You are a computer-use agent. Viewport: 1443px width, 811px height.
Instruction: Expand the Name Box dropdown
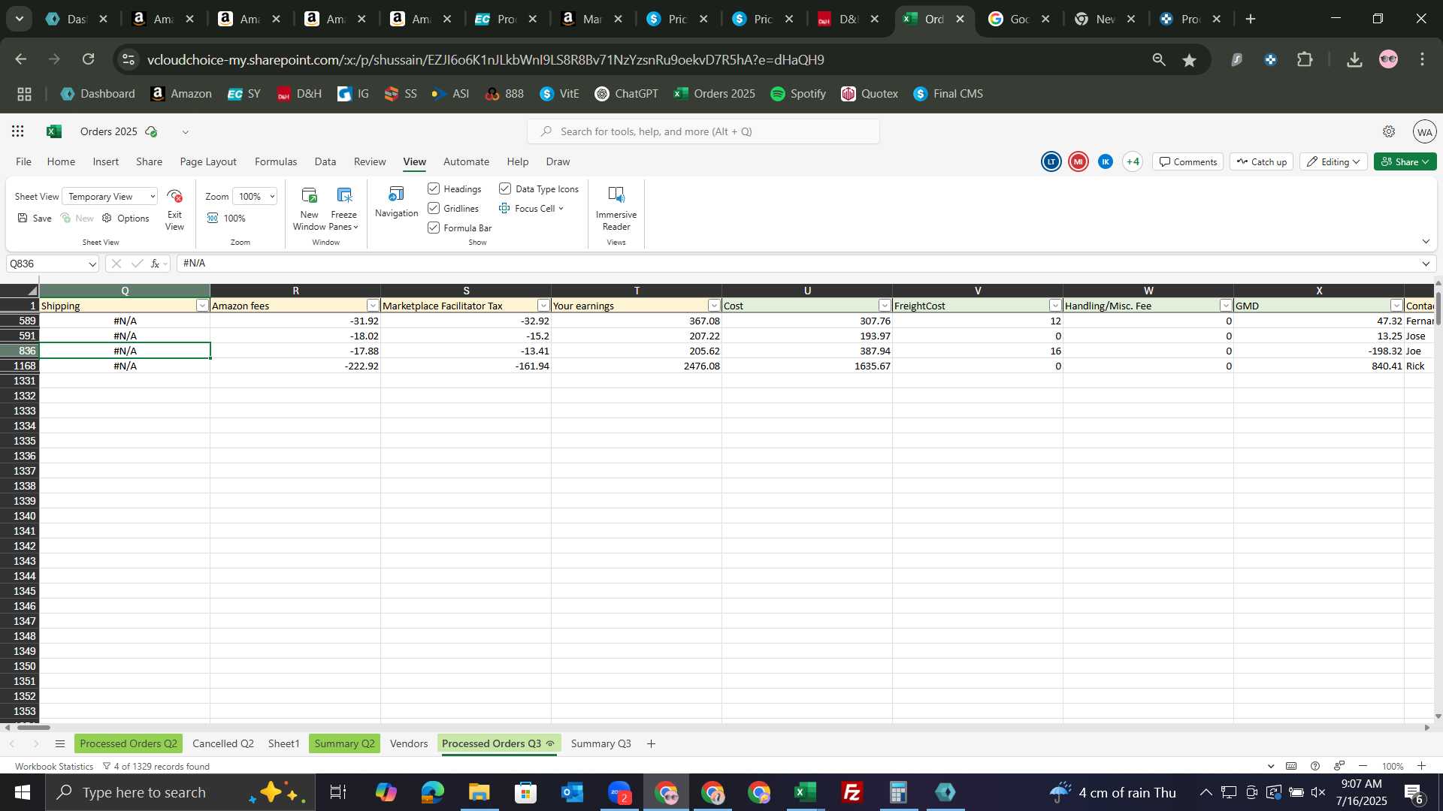[x=92, y=264]
